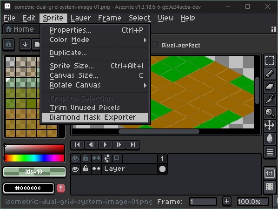Choose Duplicate... menu entry
Image resolution: width=278 pixels, height=209 pixels.
pos(95,53)
